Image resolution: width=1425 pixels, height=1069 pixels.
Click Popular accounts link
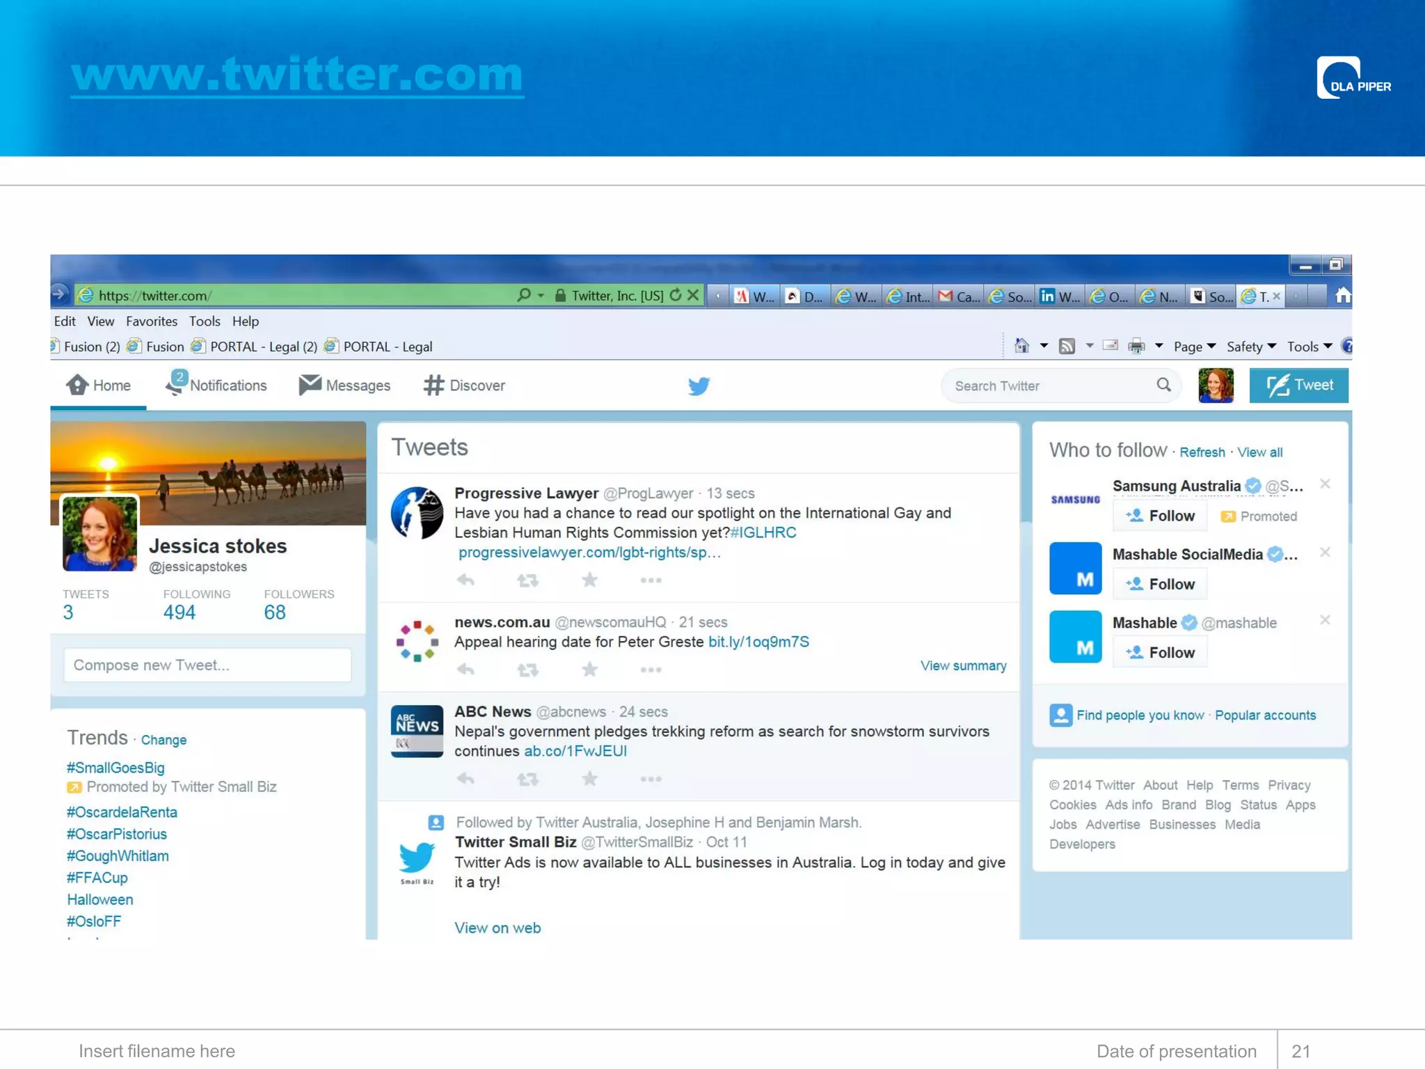click(x=1266, y=715)
